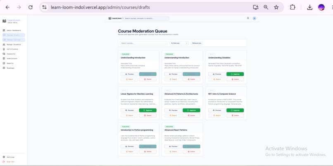Bookmark this page with the star icon

(276, 7)
